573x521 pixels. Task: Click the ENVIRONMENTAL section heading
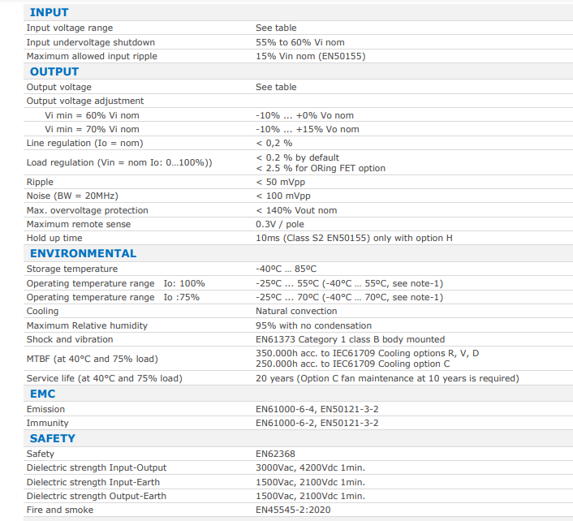pos(83,253)
